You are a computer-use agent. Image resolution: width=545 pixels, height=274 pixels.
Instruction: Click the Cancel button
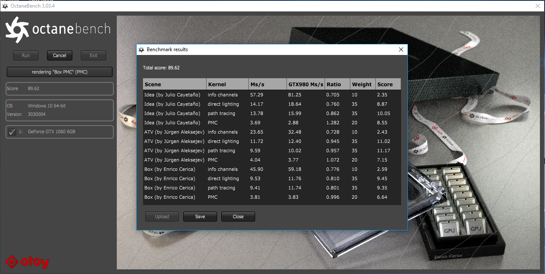[60, 55]
